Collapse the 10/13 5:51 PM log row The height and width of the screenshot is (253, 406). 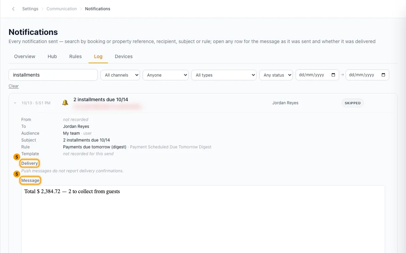(15, 103)
